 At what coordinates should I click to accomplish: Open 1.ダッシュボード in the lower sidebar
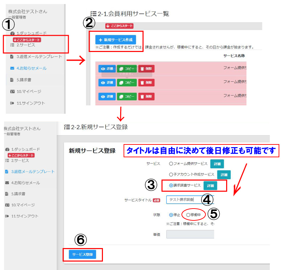[26, 150]
